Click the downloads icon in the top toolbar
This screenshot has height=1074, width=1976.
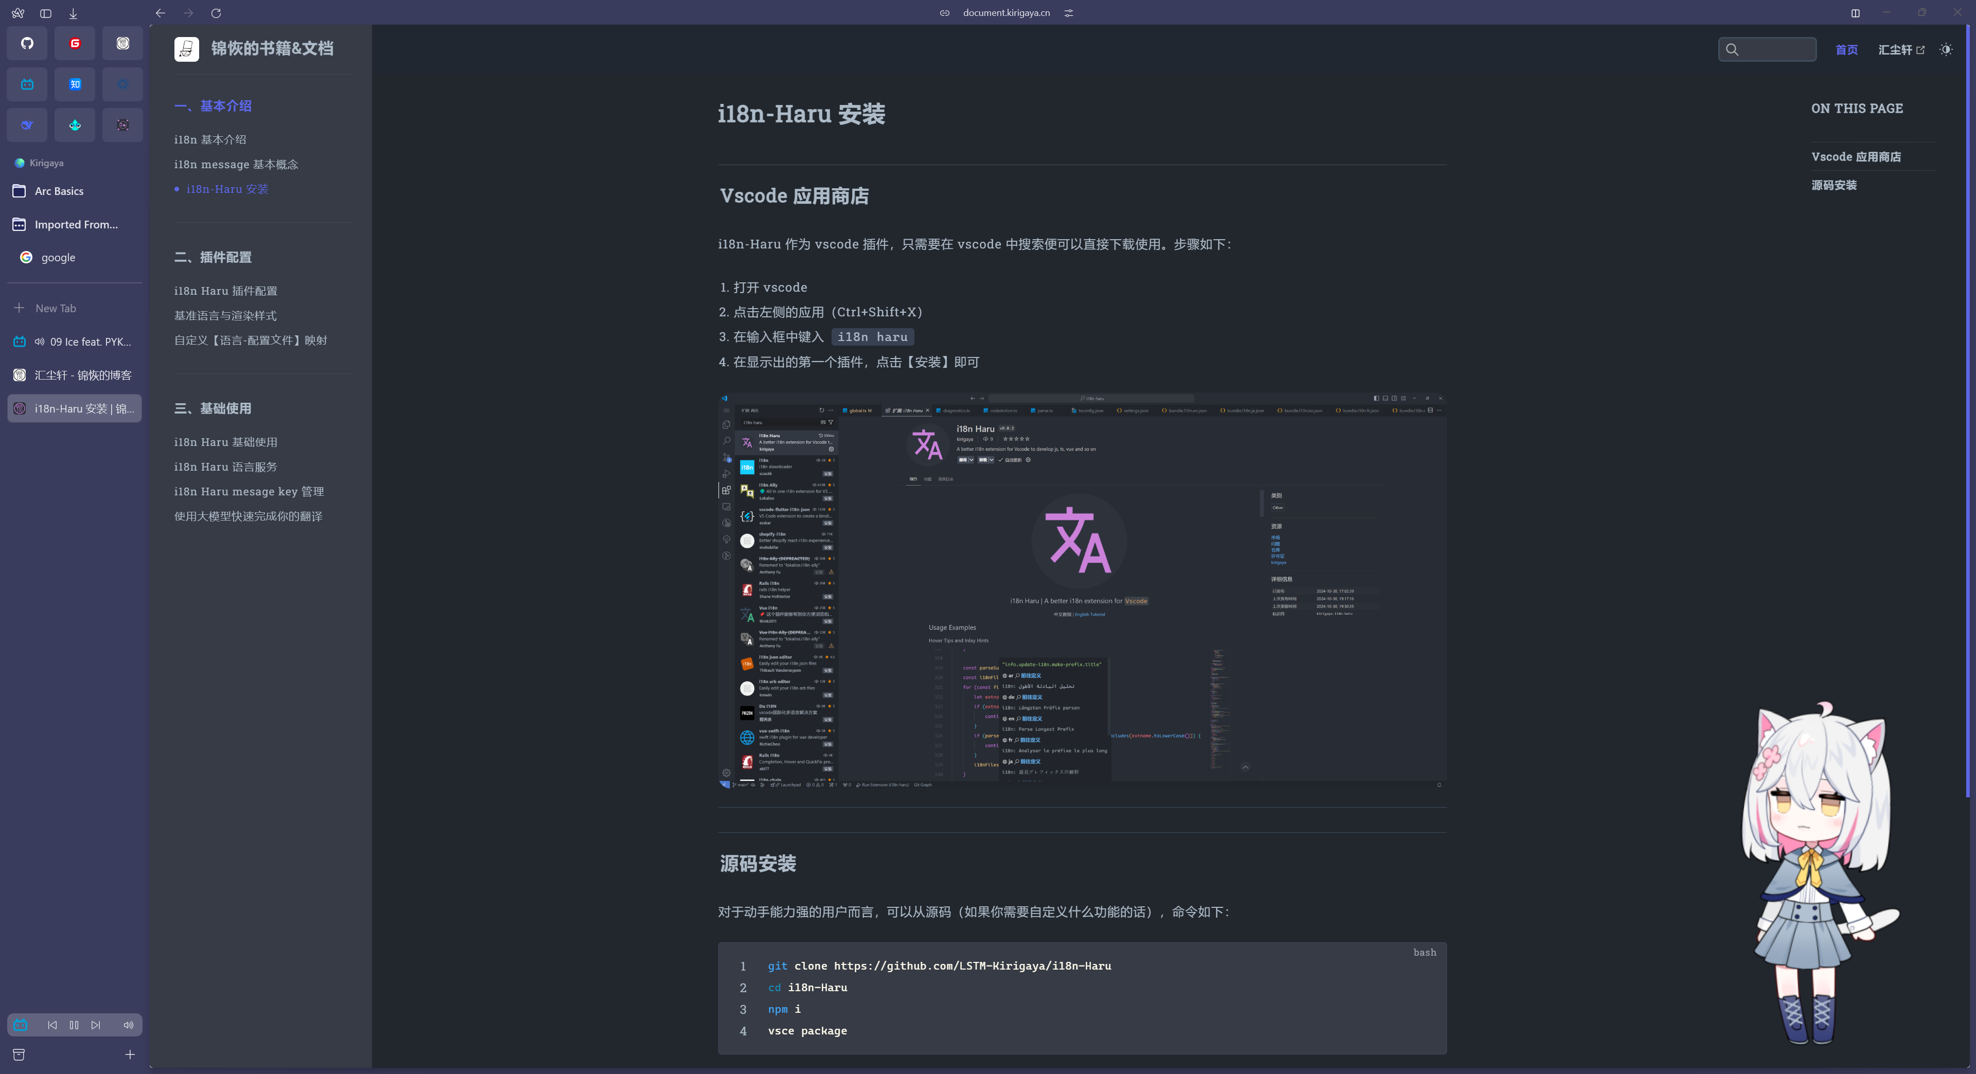[73, 13]
